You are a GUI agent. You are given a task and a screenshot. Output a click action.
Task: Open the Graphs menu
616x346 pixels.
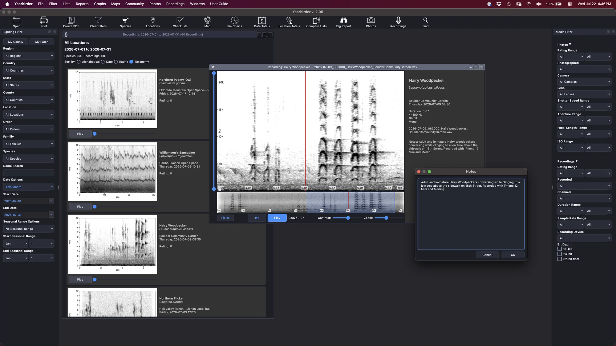[x=100, y=4]
